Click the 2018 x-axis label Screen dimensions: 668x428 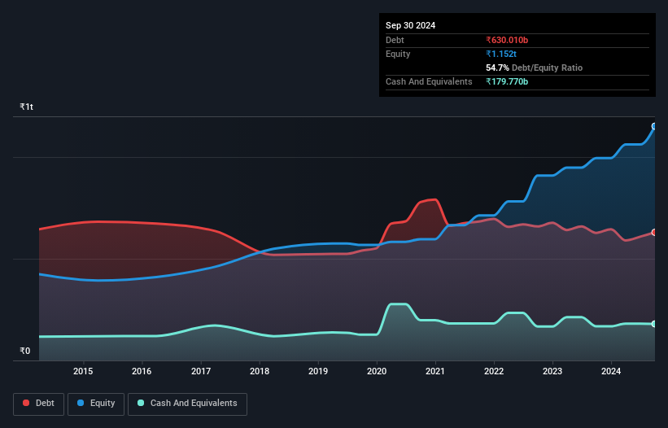click(260, 371)
